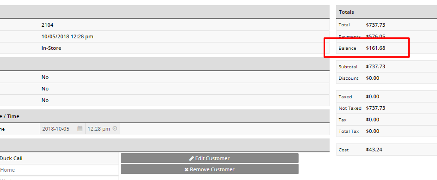The image size is (437, 180).
Task: Click the Home address row
Action: click(59, 170)
